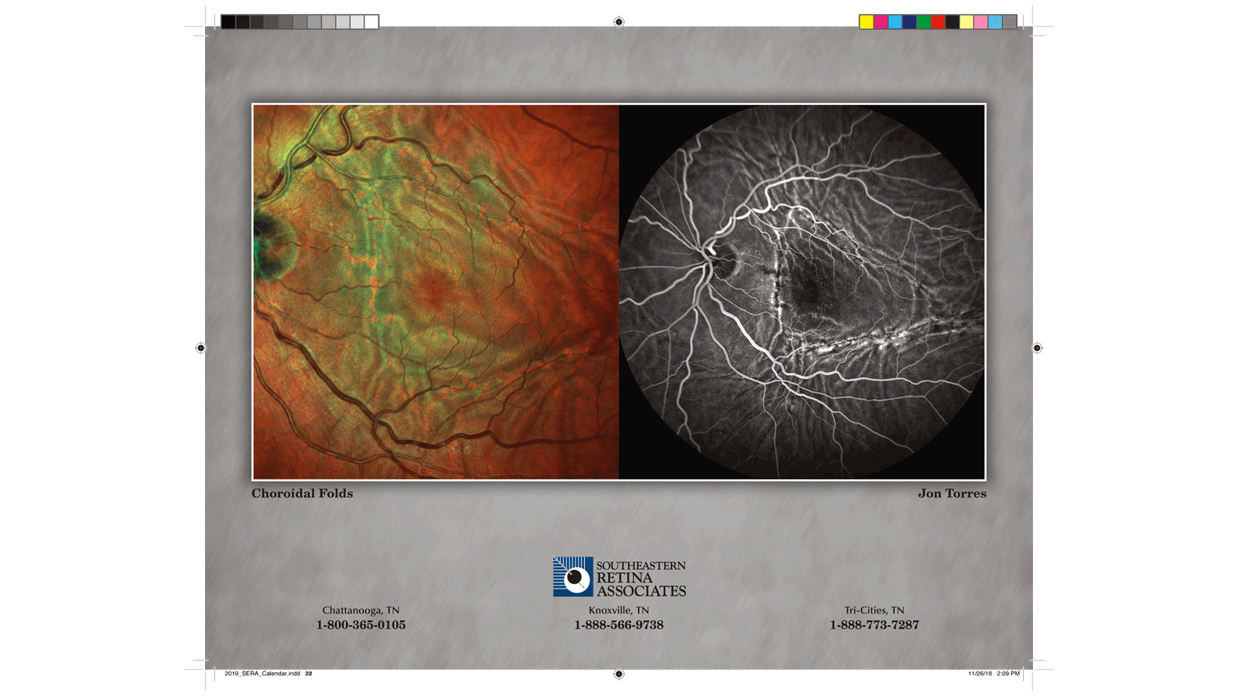Image resolution: width=1238 pixels, height=696 pixels.
Task: Click the top center registration mark
Action: 618,22
